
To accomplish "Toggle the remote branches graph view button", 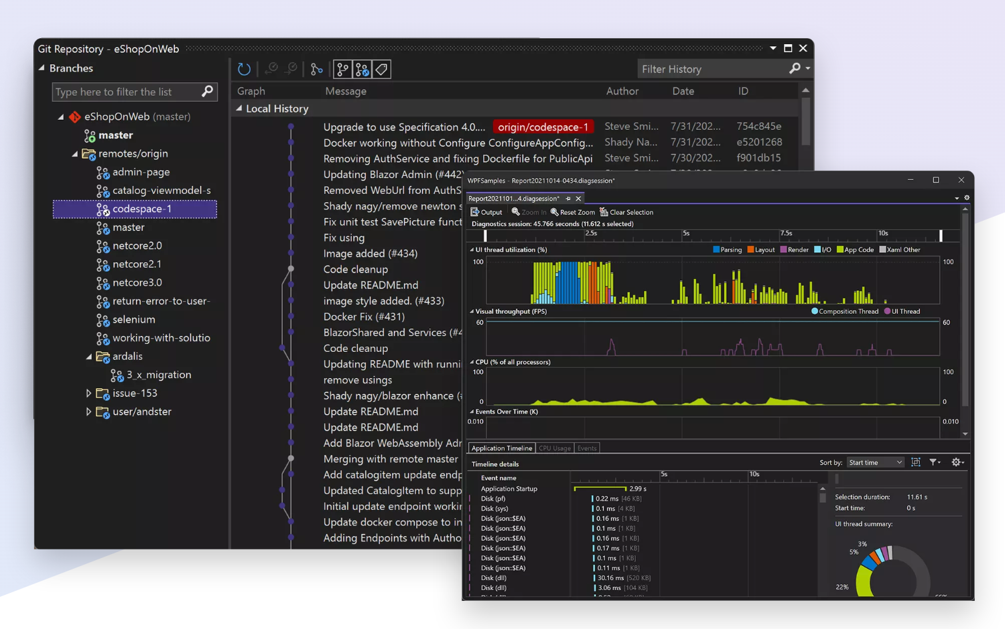I will pyautogui.click(x=362, y=69).
